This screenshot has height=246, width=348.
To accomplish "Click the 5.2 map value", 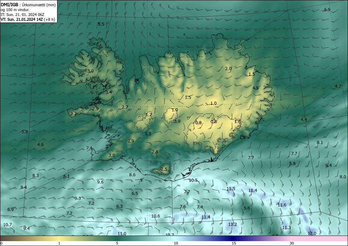I will click(x=126, y=92).
